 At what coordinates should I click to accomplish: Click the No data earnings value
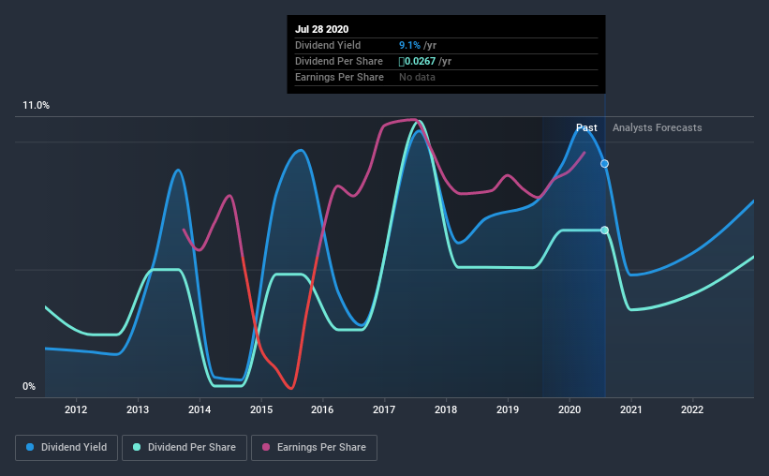[x=417, y=77]
